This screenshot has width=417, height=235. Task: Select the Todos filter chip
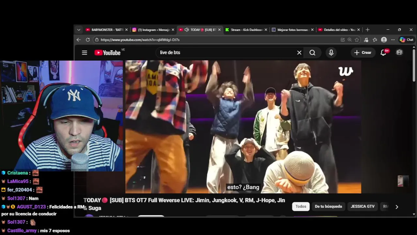coord(301,206)
